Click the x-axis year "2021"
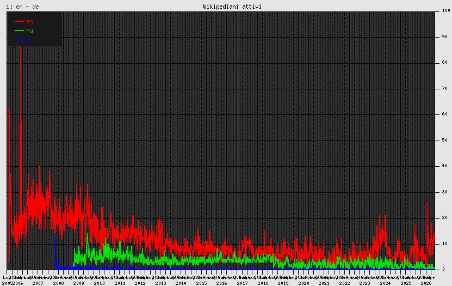The width and height of the screenshot is (452, 286). pos(324,283)
